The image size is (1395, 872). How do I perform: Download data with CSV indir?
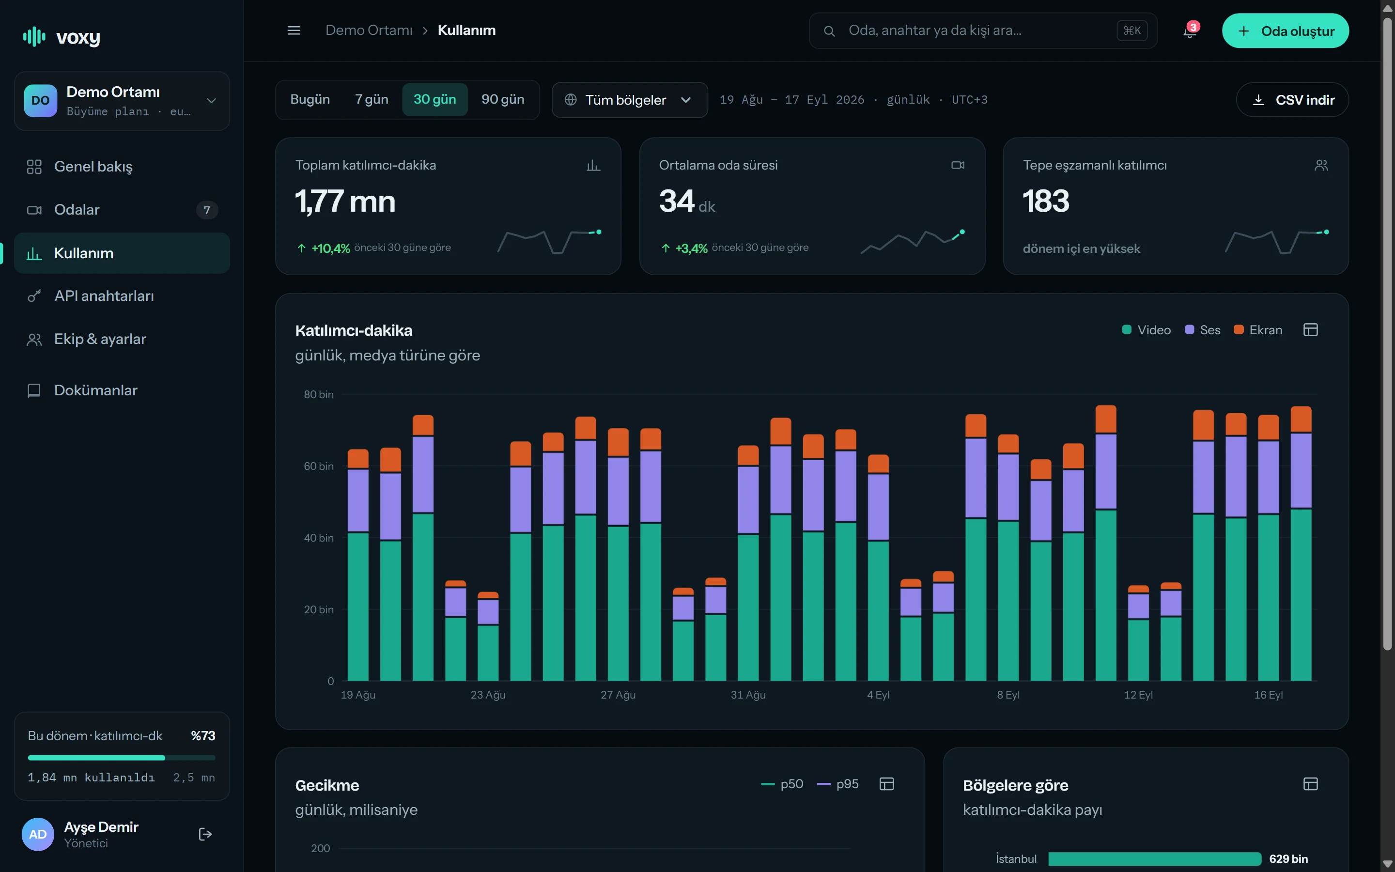(1292, 100)
